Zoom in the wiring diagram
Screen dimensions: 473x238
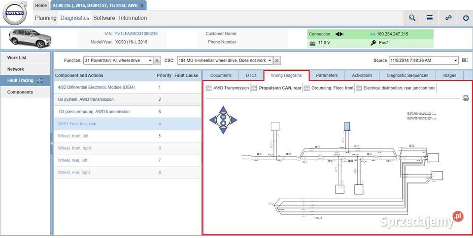[x=223, y=123]
